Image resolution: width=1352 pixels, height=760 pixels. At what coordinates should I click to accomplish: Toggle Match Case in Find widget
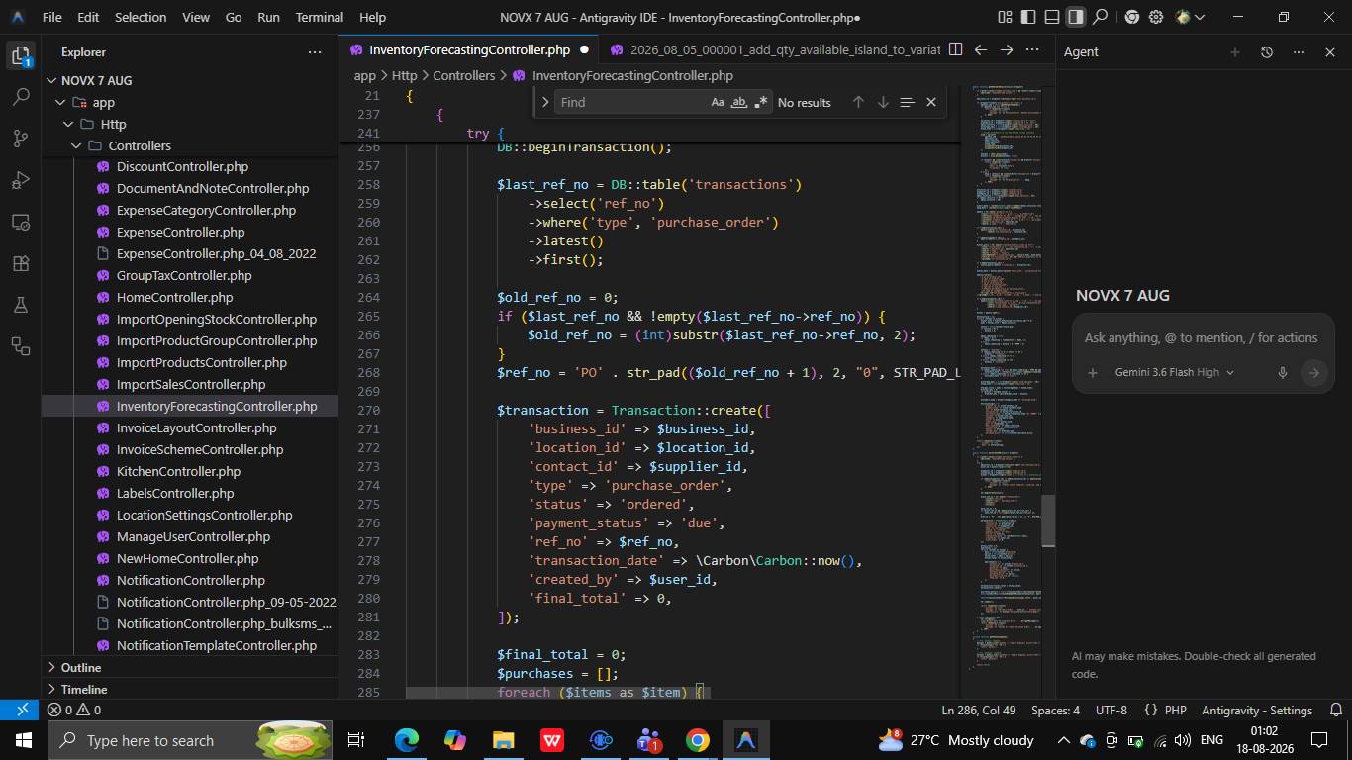[x=718, y=102]
